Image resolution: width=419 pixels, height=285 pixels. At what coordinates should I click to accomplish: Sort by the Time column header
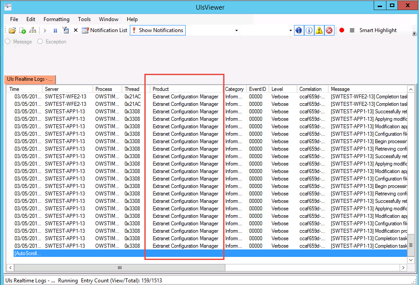pyautogui.click(x=25, y=89)
